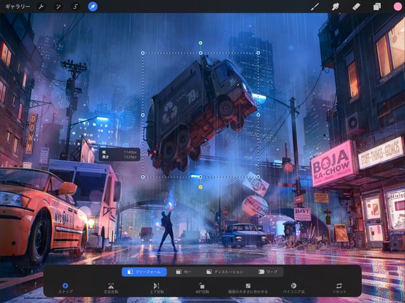Image resolution: width=405 pixels, height=303 pixels.
Task: Click the green rotation handle above selection
Action: pos(201,43)
